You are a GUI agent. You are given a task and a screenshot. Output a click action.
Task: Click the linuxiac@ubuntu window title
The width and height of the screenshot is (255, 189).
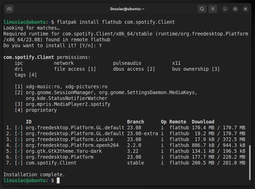127,9
